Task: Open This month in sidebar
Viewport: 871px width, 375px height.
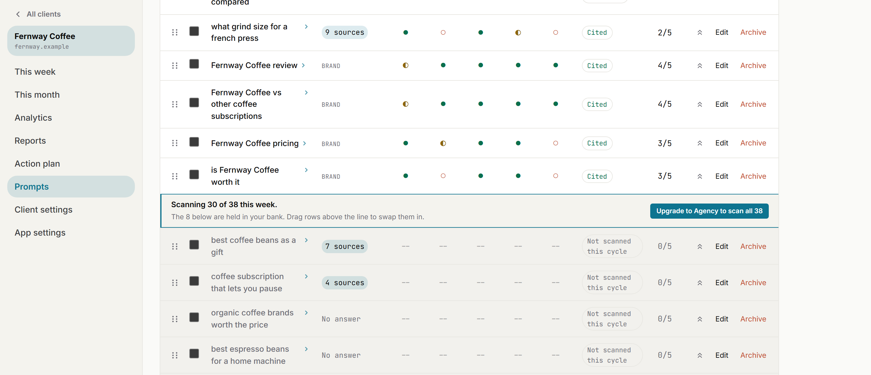Action: (x=71, y=95)
